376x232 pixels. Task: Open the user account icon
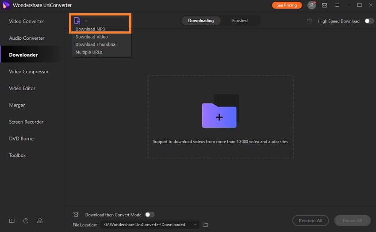(311, 5)
